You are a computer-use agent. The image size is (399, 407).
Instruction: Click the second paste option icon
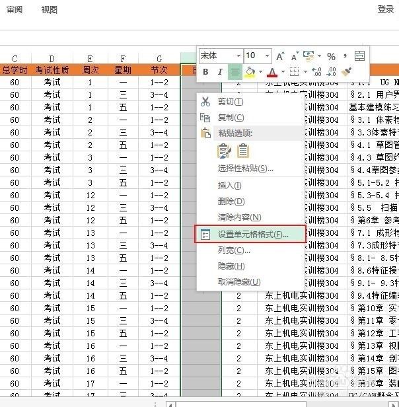(243, 151)
